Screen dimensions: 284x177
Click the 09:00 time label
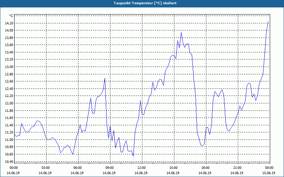tap(110, 168)
